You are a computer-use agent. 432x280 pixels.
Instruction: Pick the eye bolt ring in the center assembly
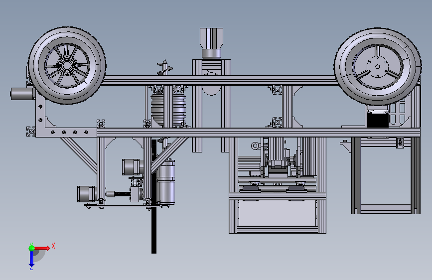[x=255, y=146]
